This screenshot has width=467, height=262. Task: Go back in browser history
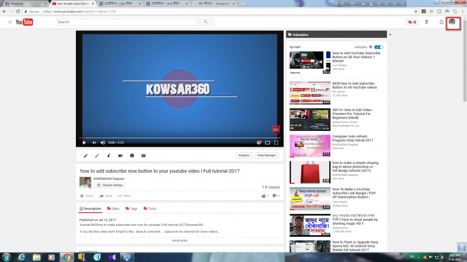4,12
